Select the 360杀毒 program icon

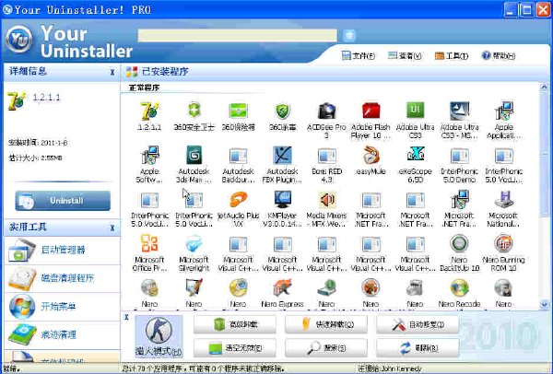point(283,111)
